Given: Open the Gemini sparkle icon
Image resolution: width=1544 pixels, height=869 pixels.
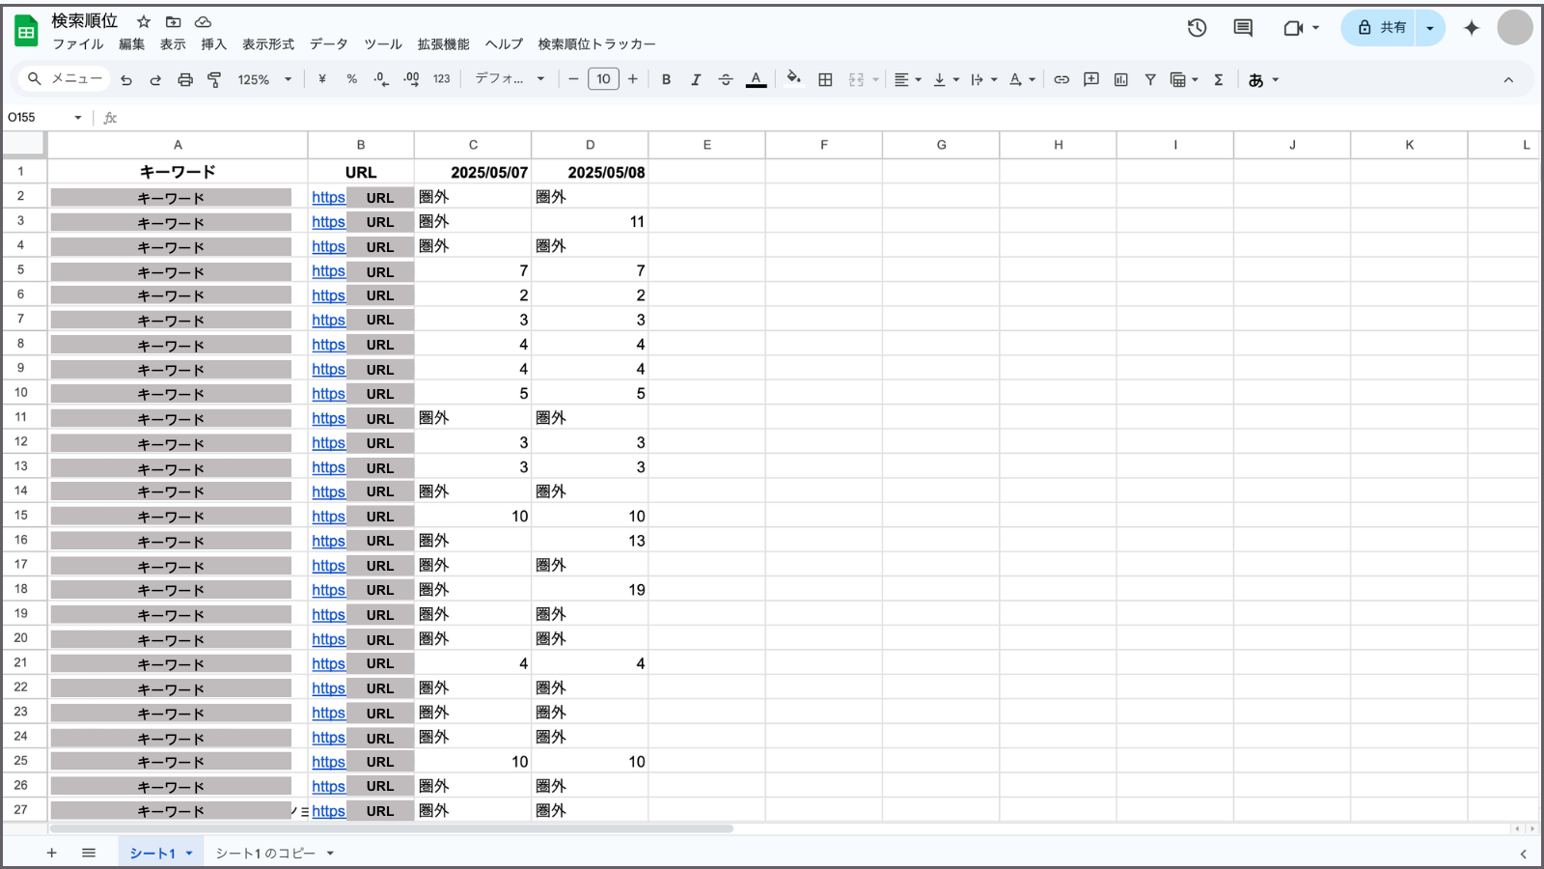Looking at the screenshot, I should click(1472, 28).
